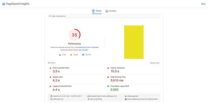Click the 6.2 s value

56,80
